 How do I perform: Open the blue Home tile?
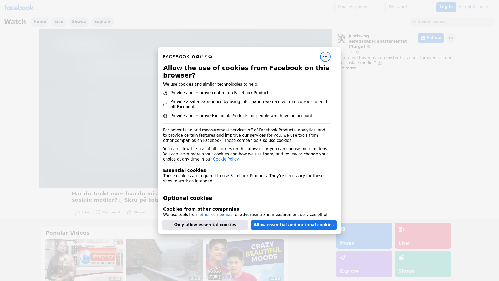point(364,236)
